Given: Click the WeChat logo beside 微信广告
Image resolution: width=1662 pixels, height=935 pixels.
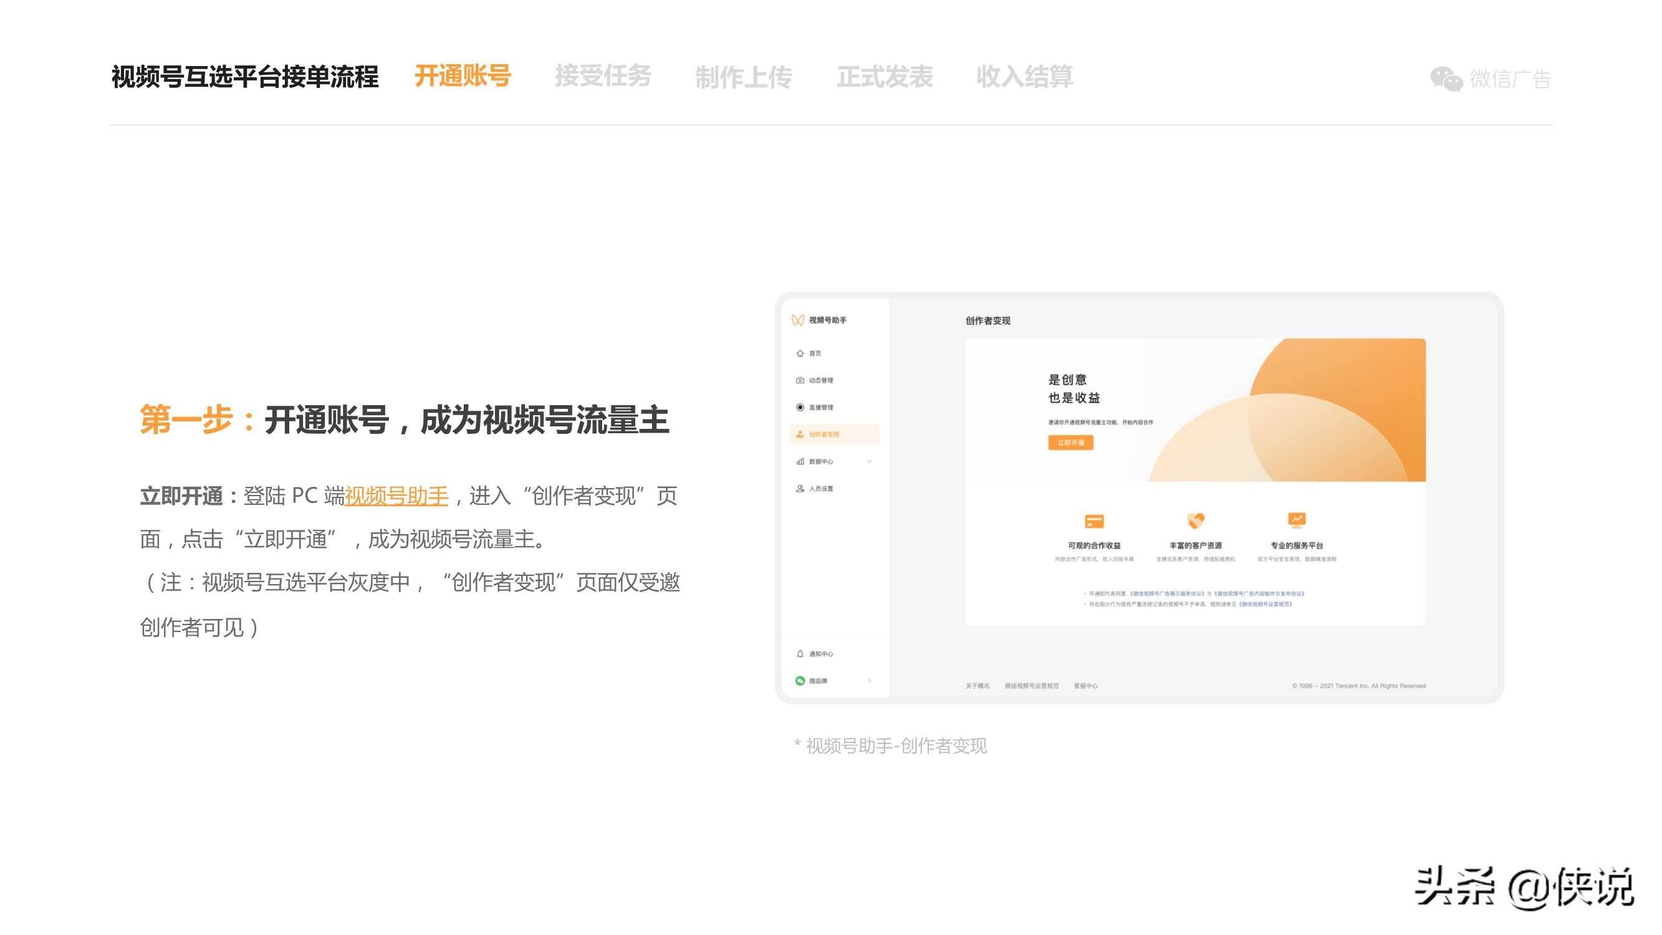Looking at the screenshot, I should point(1446,79).
